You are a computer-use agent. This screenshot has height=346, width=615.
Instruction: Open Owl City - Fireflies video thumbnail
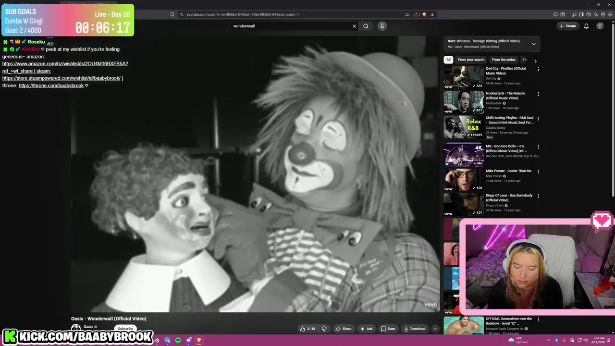[464, 78]
